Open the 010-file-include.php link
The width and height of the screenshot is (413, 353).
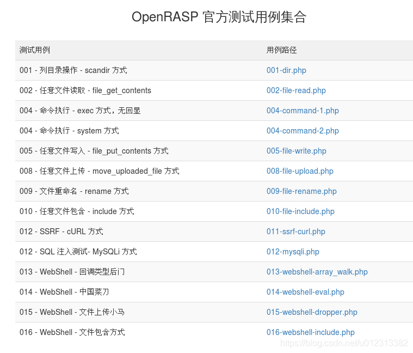[300, 211]
